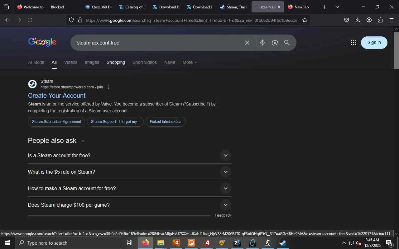Submit search with the magnifier icon
The height and width of the screenshot is (249, 399).
287,43
